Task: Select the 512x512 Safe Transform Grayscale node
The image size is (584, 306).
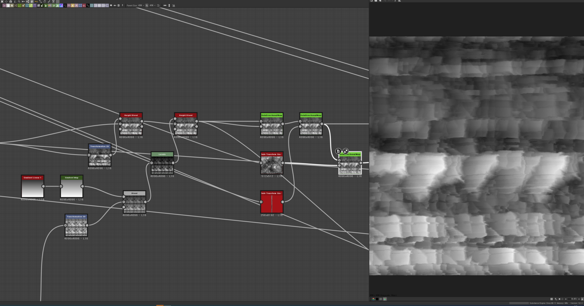Action: pos(272,163)
